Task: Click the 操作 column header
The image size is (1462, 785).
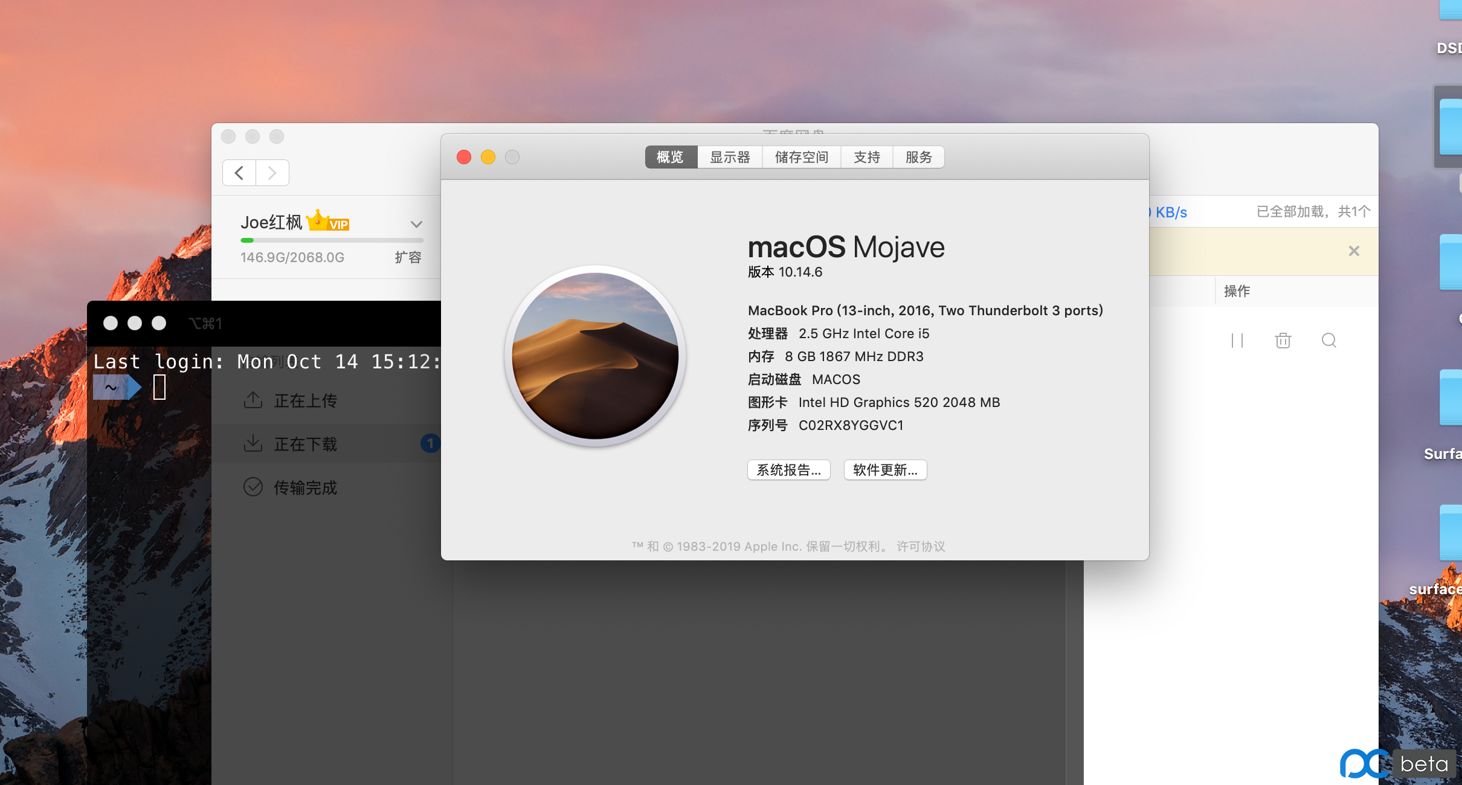Action: [1237, 291]
